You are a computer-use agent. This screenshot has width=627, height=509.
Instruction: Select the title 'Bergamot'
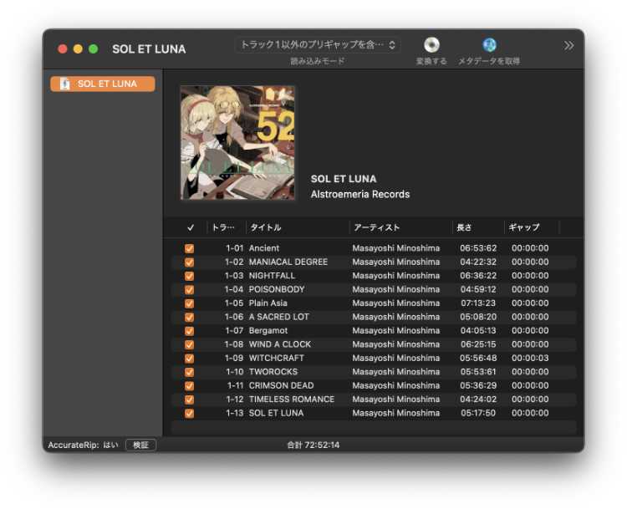pos(268,331)
